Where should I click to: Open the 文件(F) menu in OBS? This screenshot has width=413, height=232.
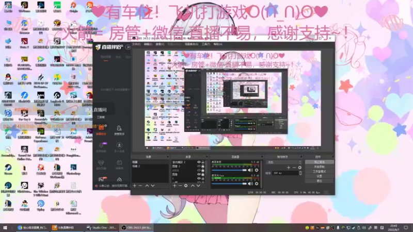click(x=136, y=44)
